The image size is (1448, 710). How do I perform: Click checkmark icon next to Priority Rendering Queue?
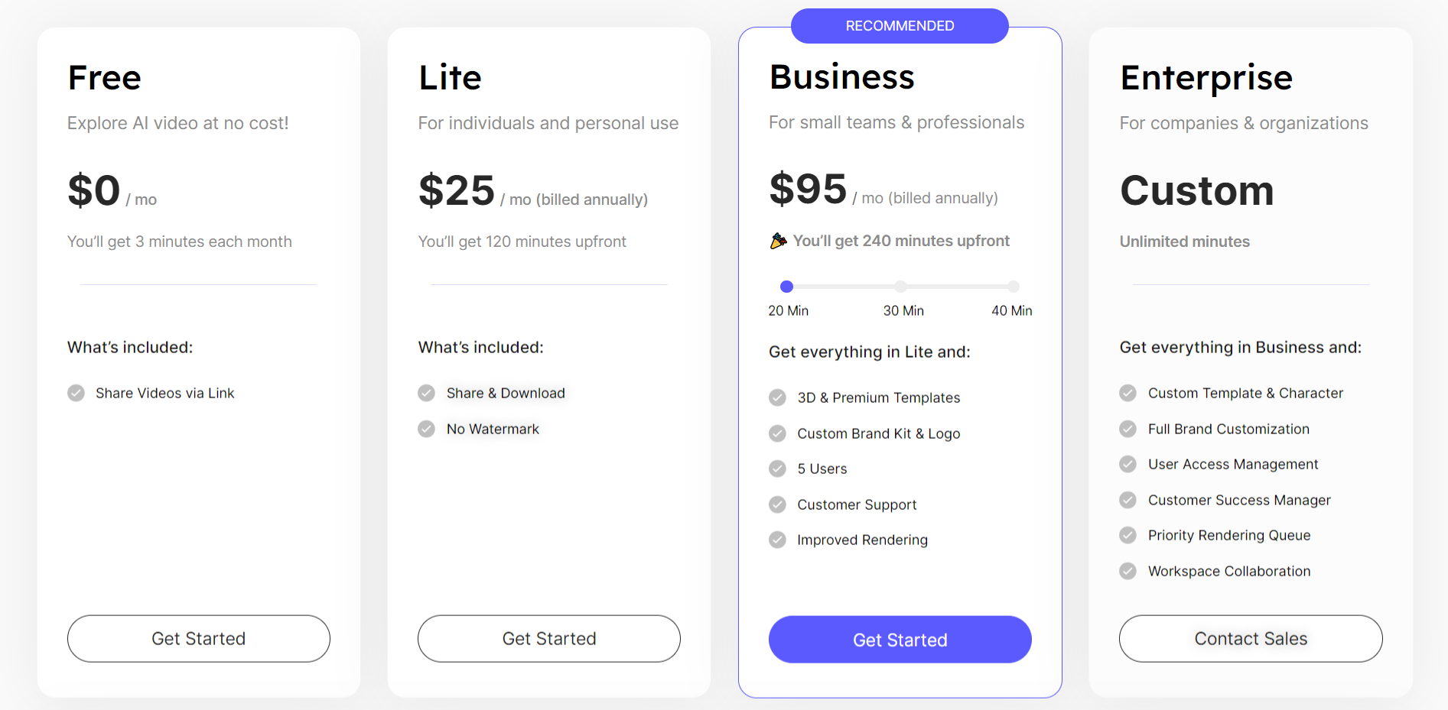pyautogui.click(x=1127, y=535)
